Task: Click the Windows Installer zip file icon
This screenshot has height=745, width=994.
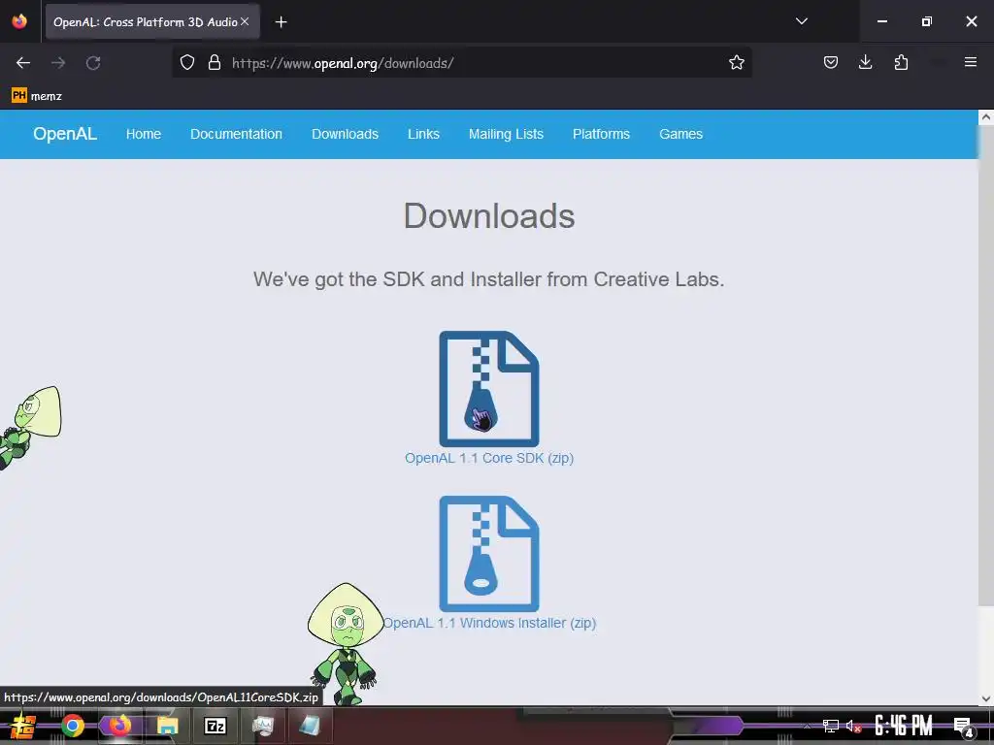Action: pos(489,554)
